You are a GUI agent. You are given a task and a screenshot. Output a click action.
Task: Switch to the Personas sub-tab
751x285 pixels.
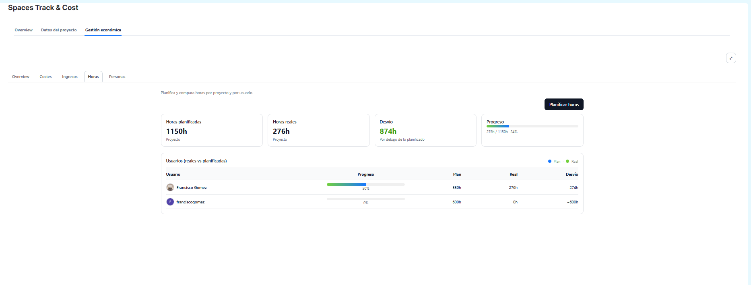[117, 77]
